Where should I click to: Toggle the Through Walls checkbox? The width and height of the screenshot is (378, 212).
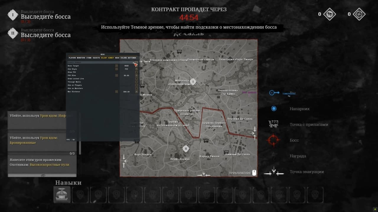[136, 82]
